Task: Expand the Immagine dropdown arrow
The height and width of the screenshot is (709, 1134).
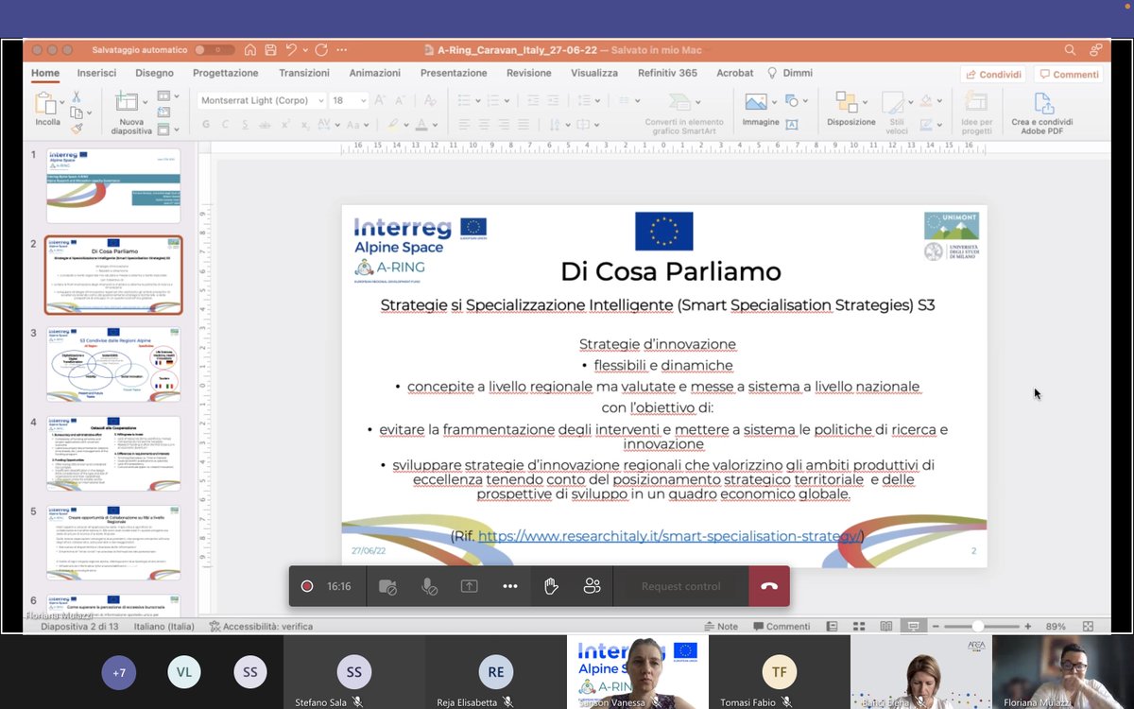Action: (x=774, y=100)
